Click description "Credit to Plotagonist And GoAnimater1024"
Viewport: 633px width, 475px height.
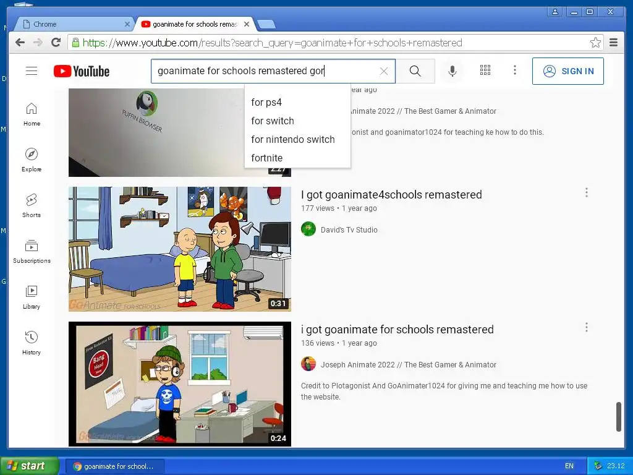(x=444, y=392)
